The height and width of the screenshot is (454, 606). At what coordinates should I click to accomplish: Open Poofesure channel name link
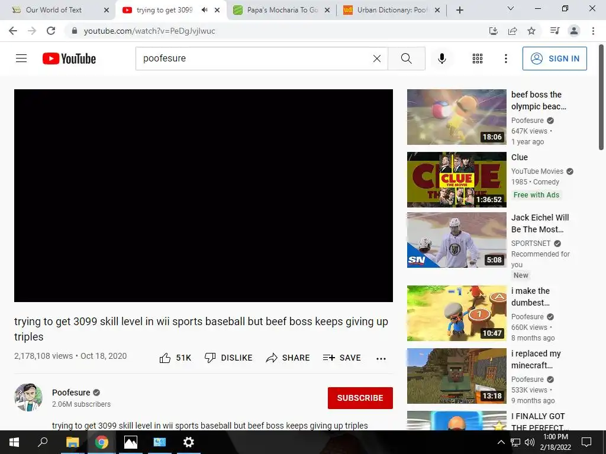(71, 393)
